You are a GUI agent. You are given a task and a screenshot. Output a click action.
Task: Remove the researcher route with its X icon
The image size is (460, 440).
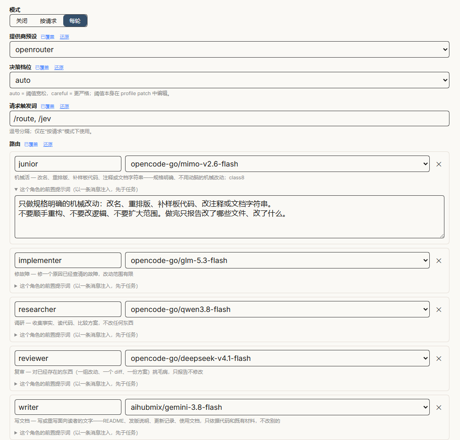pos(438,309)
